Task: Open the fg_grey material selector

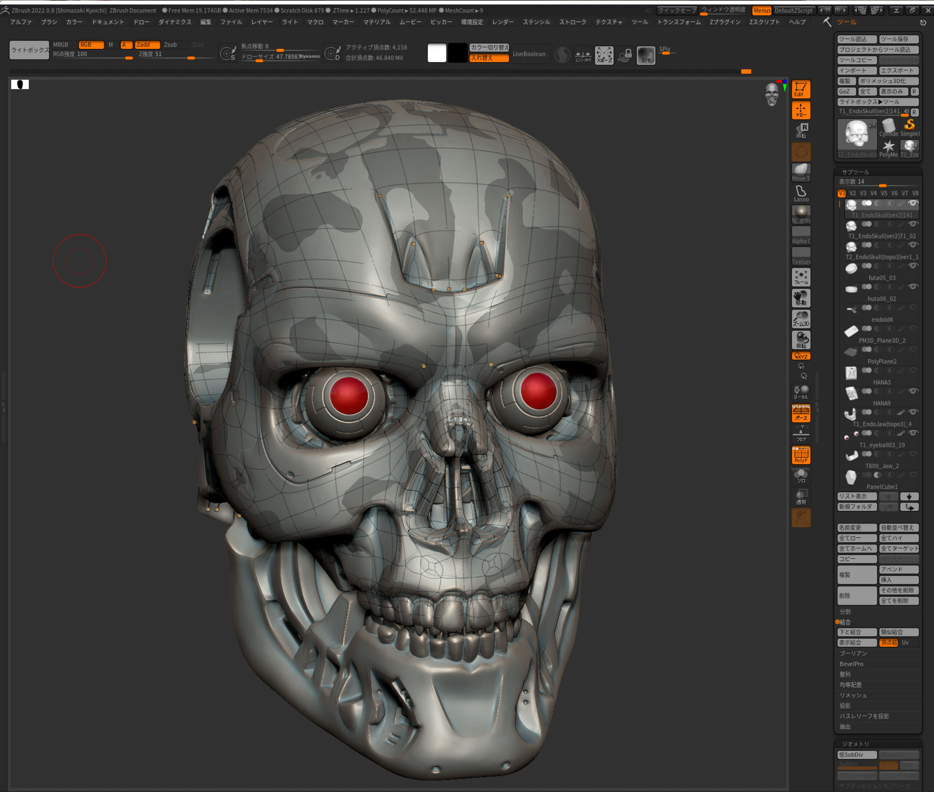Action: point(801,214)
